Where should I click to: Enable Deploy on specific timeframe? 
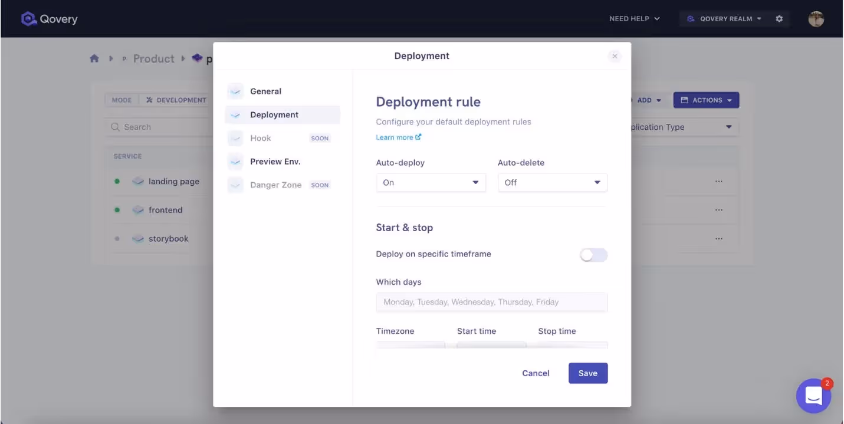point(593,255)
